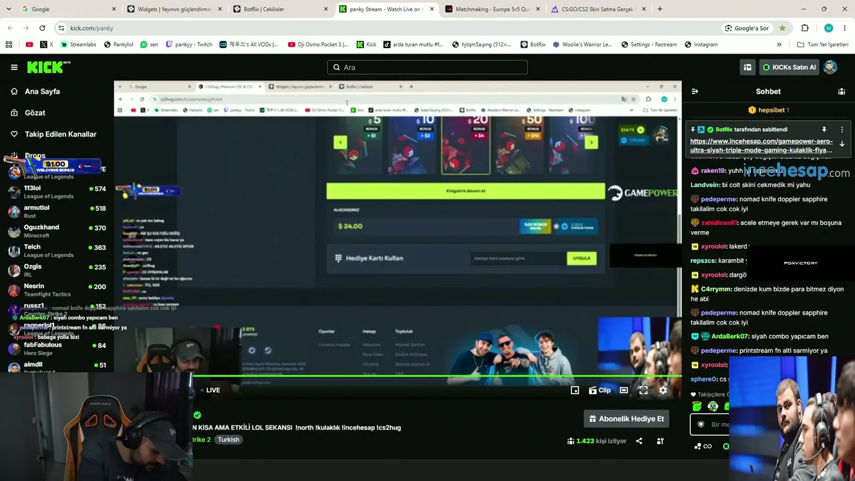The image size is (855, 481).
Task: Switch to BotRix | Cekilisler tab
Action: pyautogui.click(x=281, y=9)
